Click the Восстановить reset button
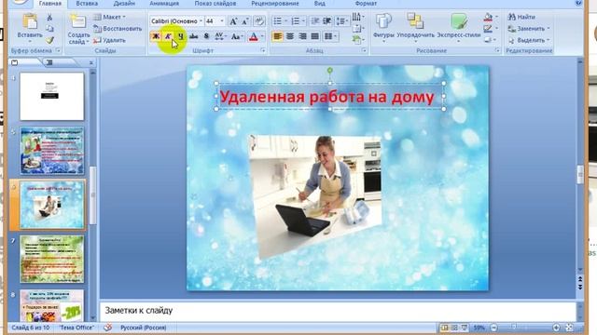The width and height of the screenshot is (597, 335). [x=118, y=29]
